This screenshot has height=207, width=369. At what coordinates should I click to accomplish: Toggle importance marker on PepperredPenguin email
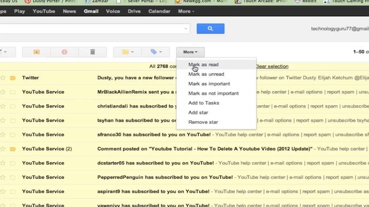(13, 178)
